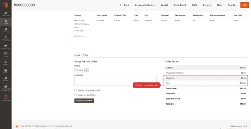Focus the order Comment text area

[115, 81]
